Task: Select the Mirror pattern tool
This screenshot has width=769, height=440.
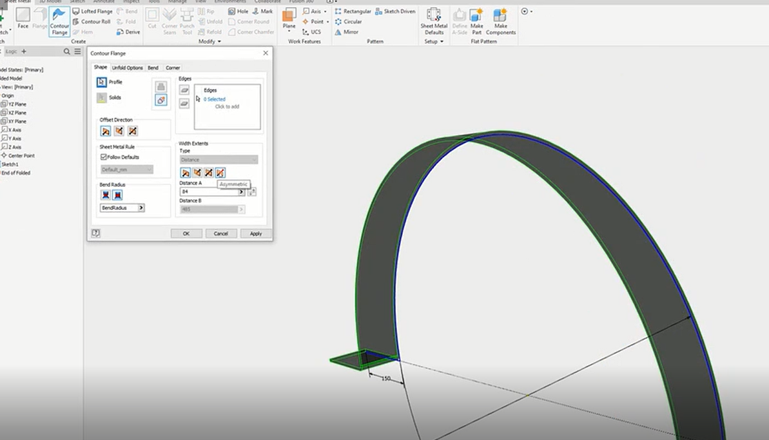Action: (x=346, y=32)
